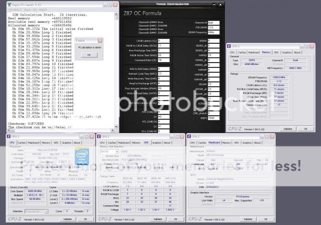Click Super PI horizontal scrollbar right arrow

point(113,130)
